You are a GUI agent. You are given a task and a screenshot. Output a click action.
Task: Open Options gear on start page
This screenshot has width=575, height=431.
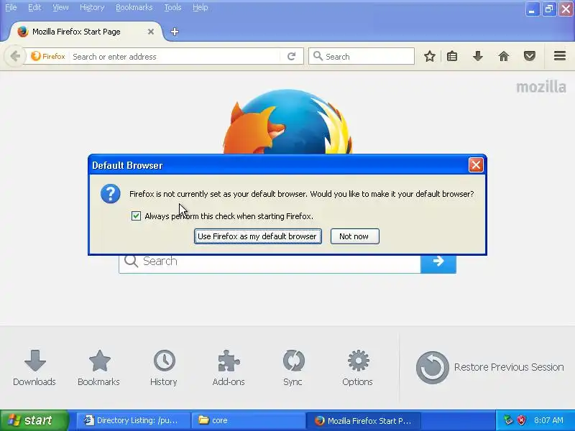click(357, 368)
